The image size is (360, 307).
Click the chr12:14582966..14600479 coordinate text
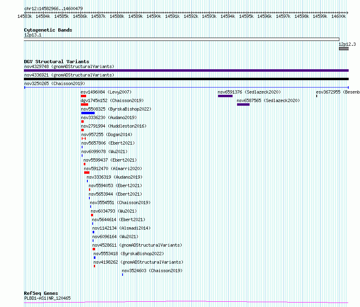[53, 9]
